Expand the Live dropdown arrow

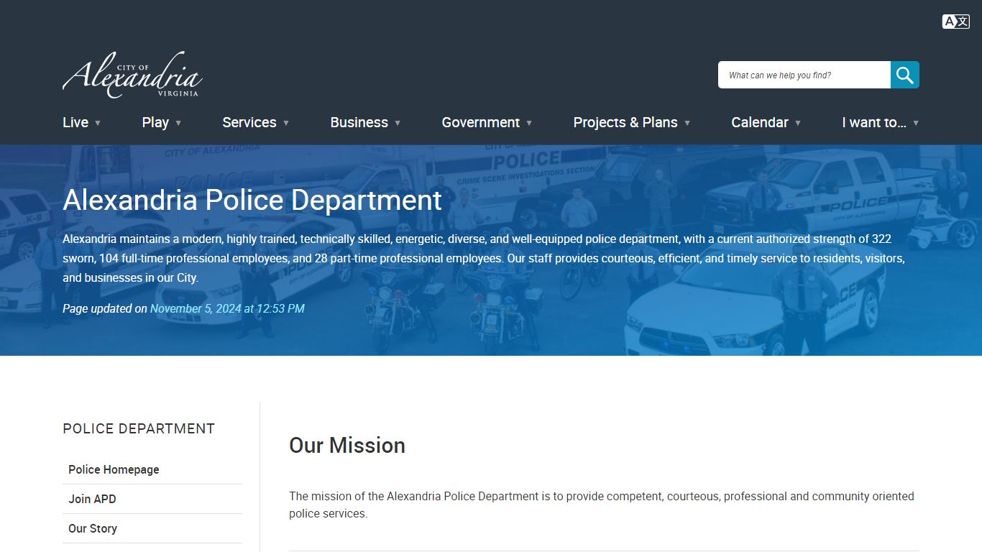(x=98, y=123)
